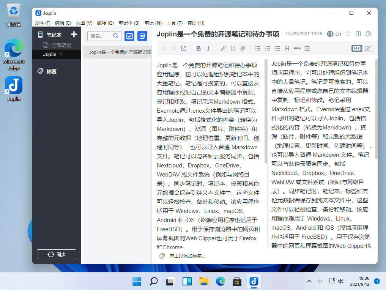Viewport: 386px width, 290px height.
Task: Open the 回收站 desktop icon
Action: pyautogui.click(x=14, y=15)
